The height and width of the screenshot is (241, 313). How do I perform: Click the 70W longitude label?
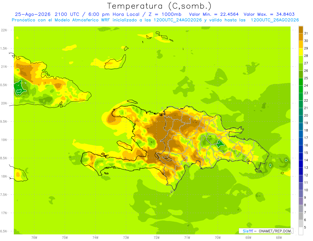pyautogui.click(x=218, y=237)
